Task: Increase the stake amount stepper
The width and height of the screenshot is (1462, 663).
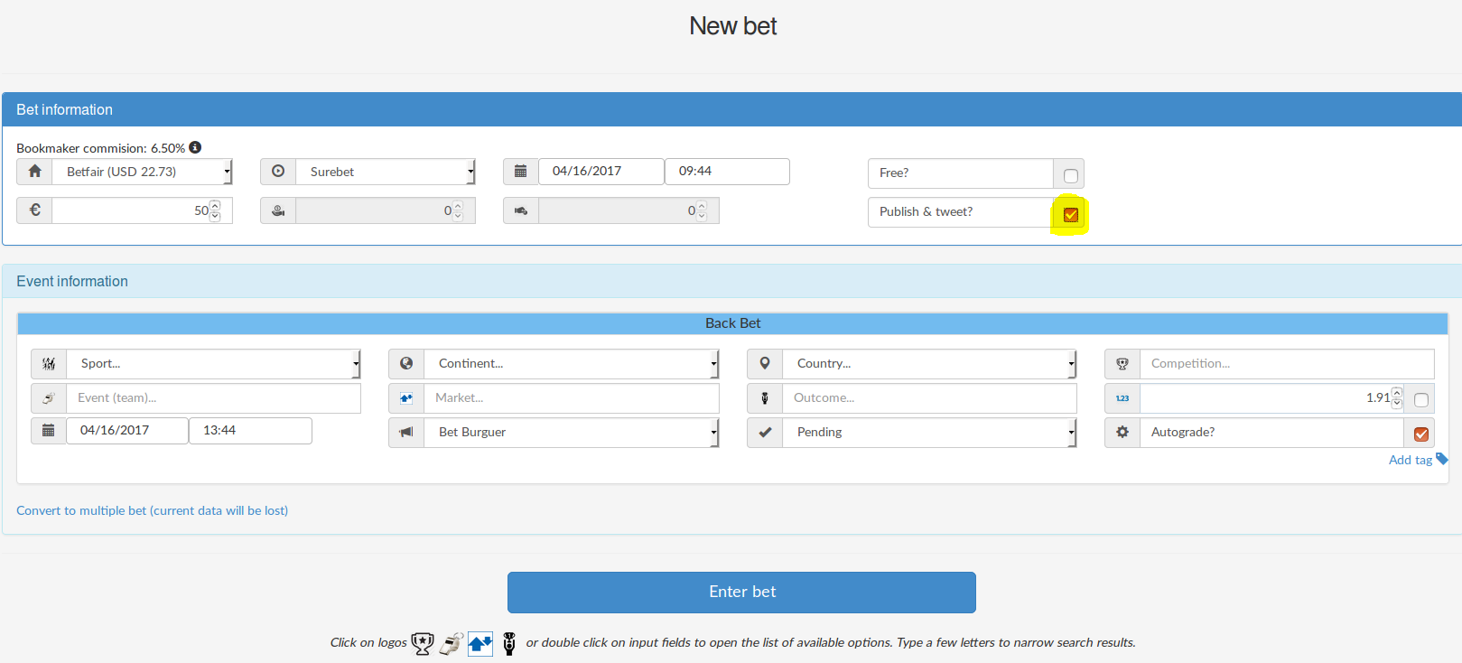Action: click(x=215, y=206)
